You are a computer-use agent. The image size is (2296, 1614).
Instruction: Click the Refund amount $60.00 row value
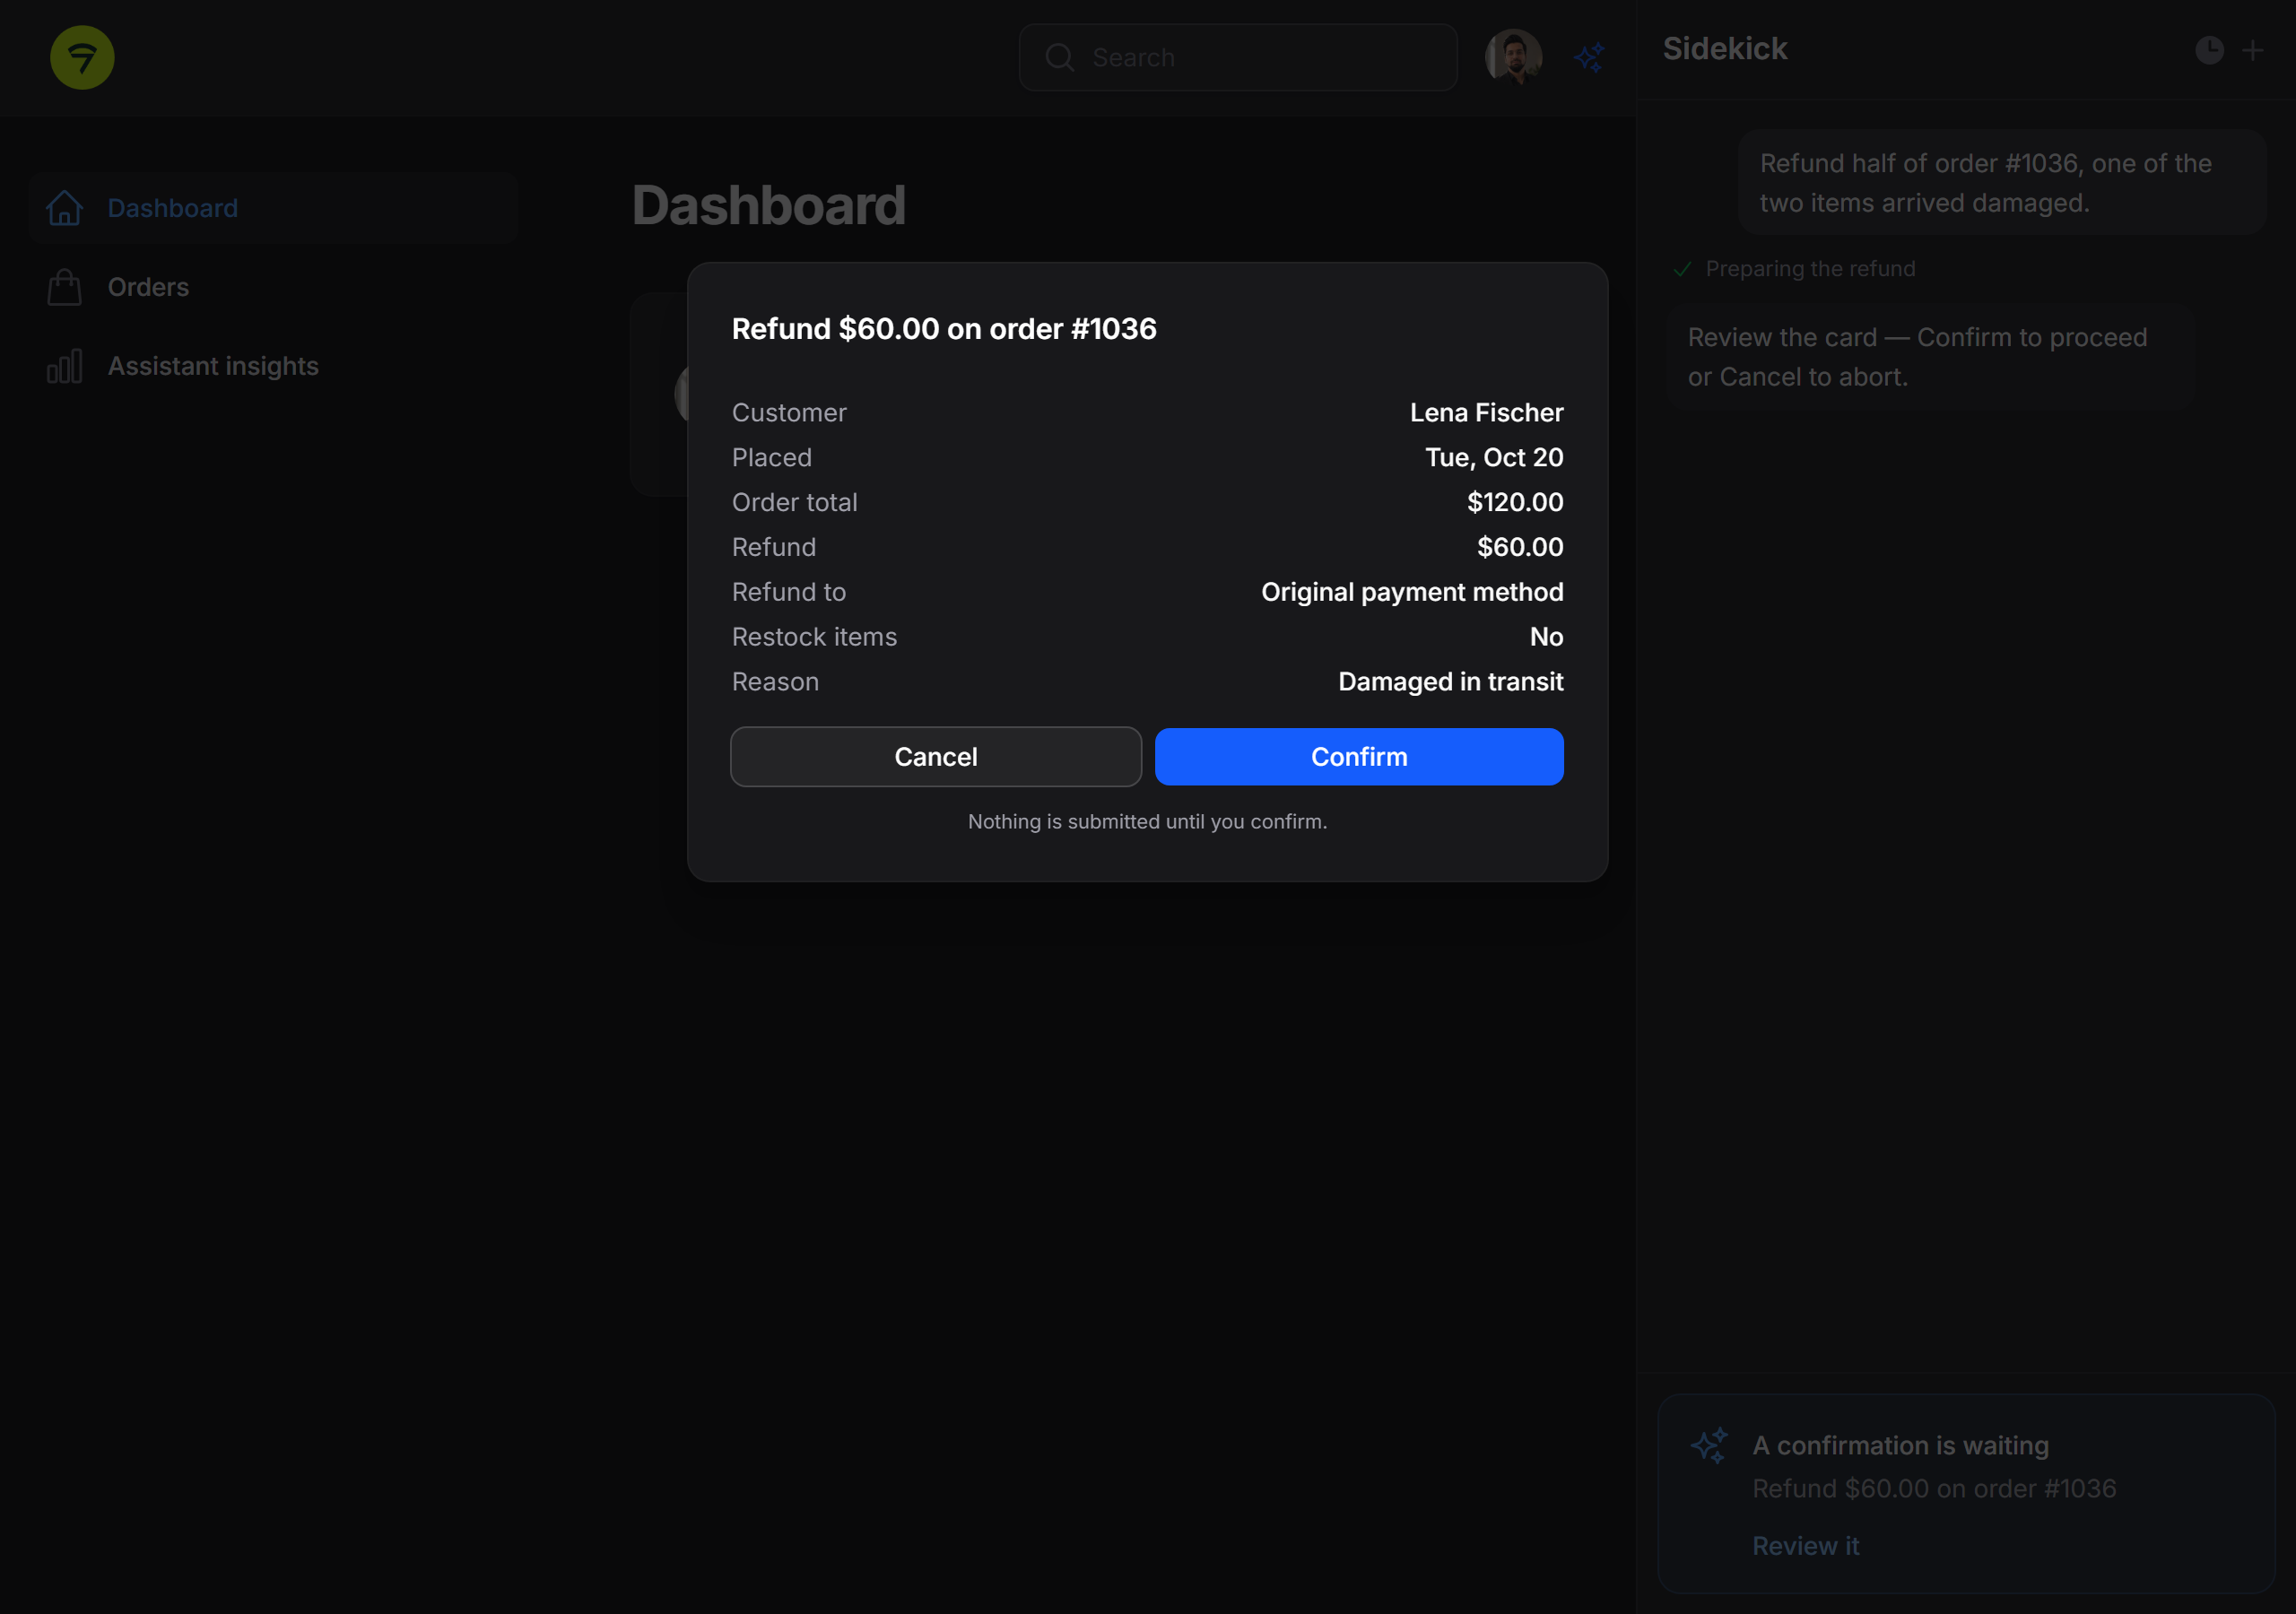click(1520, 547)
